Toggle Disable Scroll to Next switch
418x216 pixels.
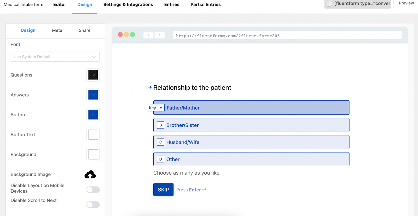click(93, 205)
